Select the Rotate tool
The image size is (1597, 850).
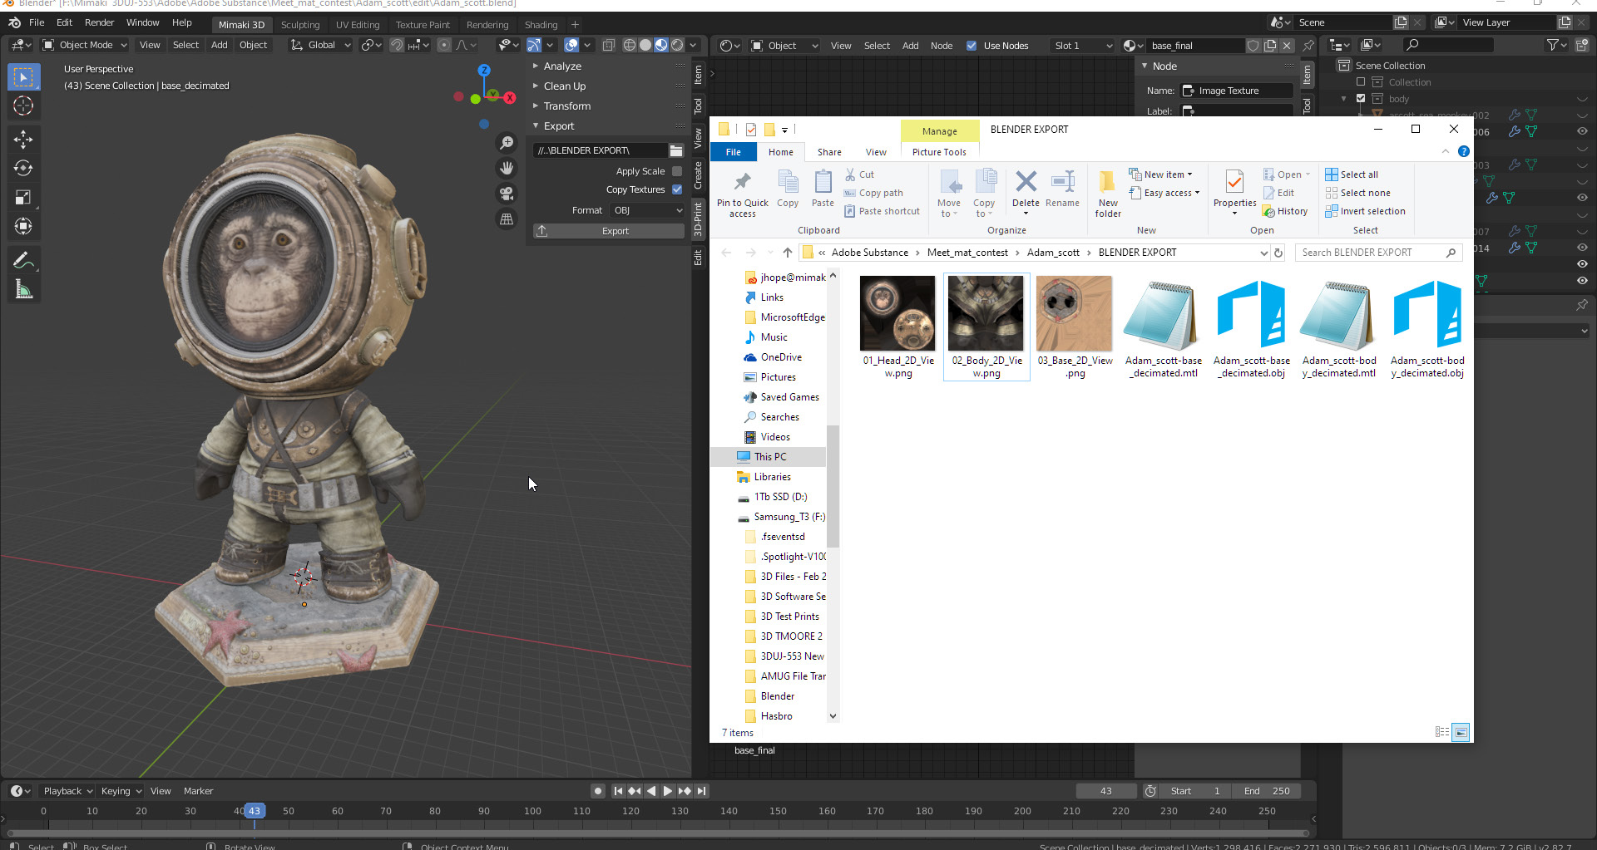[23, 168]
